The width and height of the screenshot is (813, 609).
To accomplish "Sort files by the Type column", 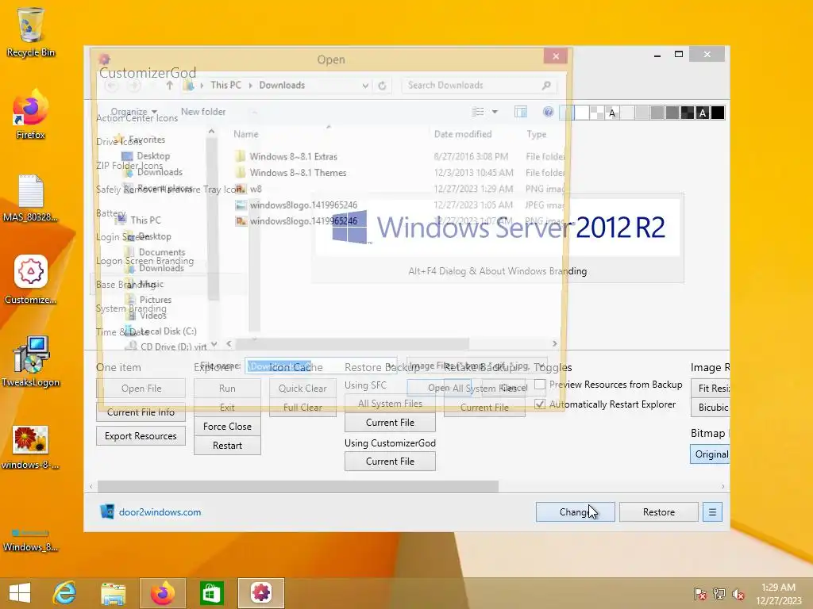I will (537, 134).
